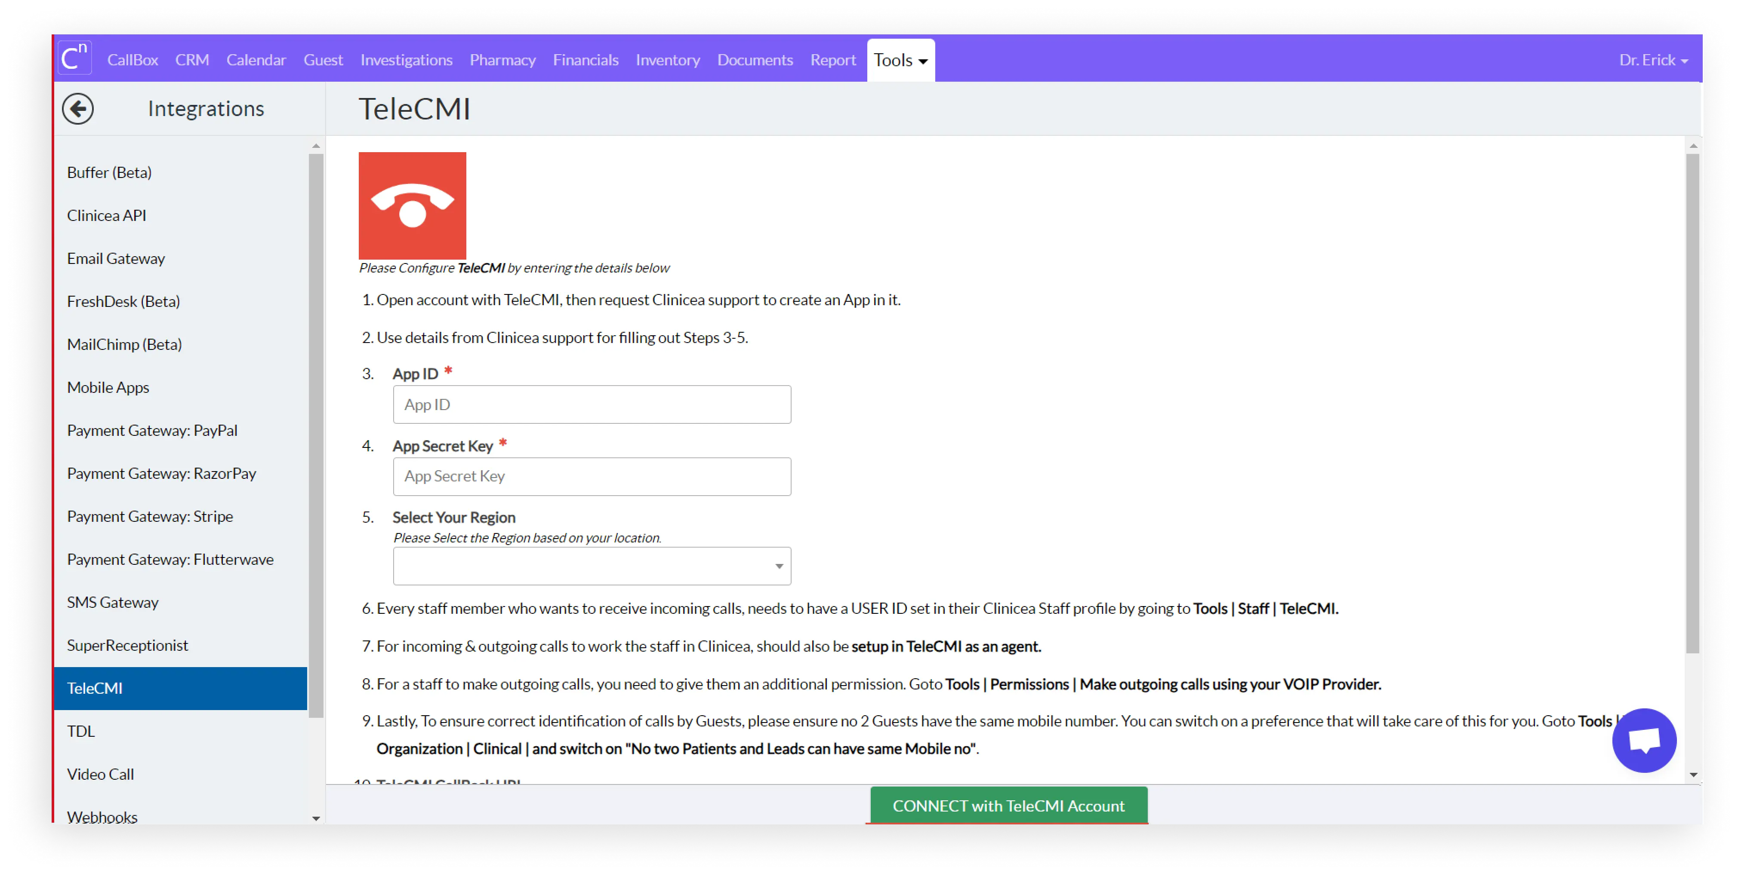Select the highlighted TeleCMI integration
This screenshot has height=876, width=1738.
pos(180,689)
